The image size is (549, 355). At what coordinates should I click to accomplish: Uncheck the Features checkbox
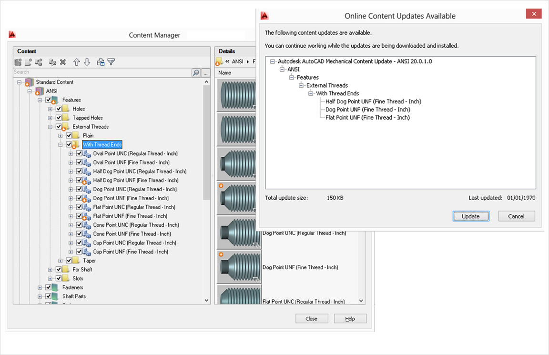[48, 100]
